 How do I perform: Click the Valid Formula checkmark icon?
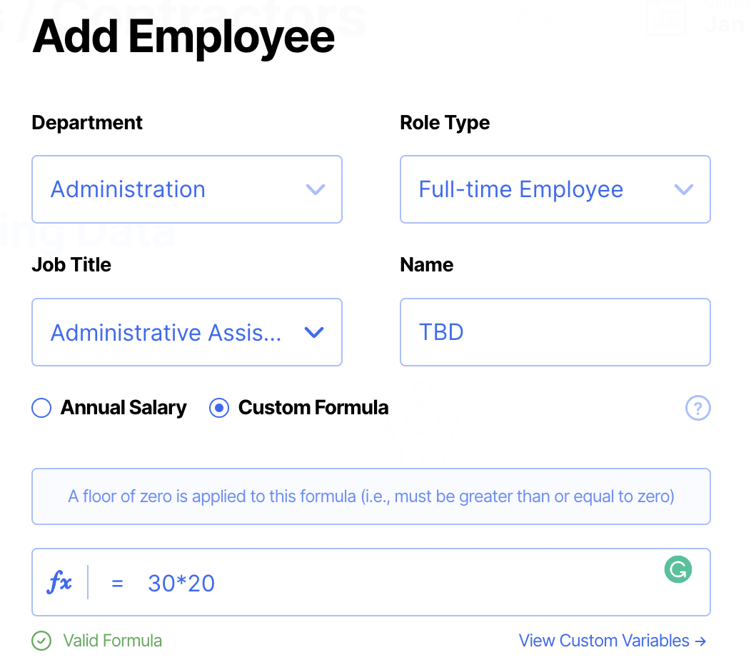point(42,641)
